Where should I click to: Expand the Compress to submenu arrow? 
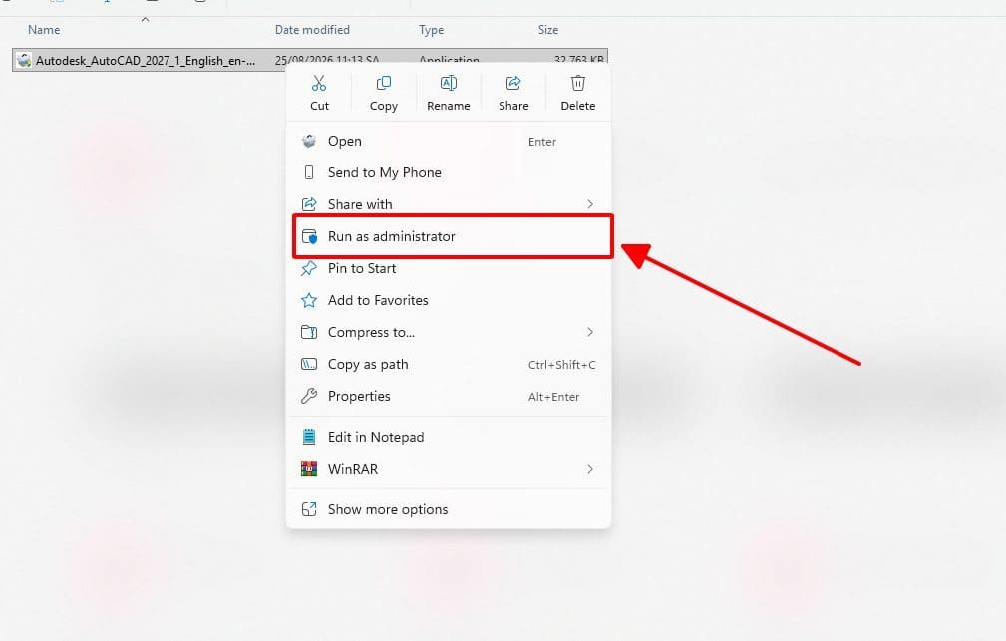590,332
